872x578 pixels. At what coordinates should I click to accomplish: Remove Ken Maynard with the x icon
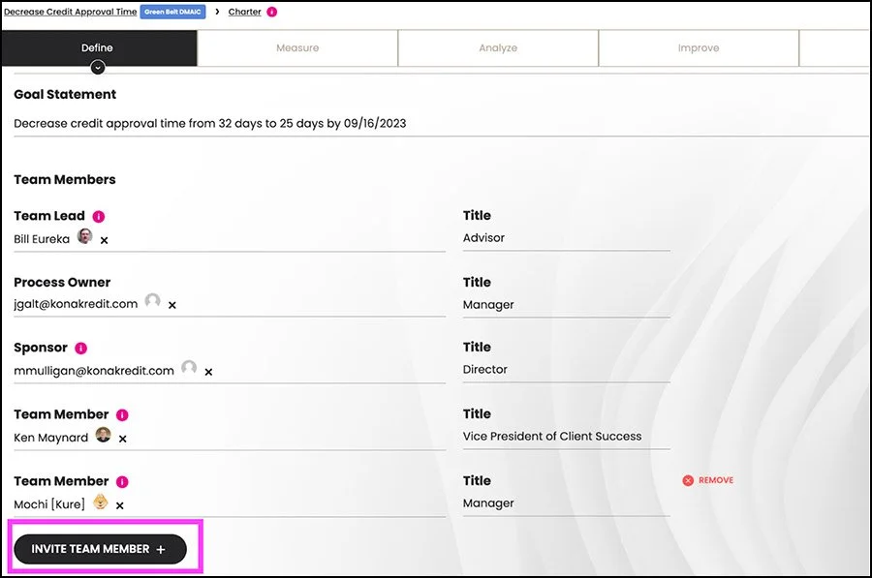pyautogui.click(x=122, y=439)
